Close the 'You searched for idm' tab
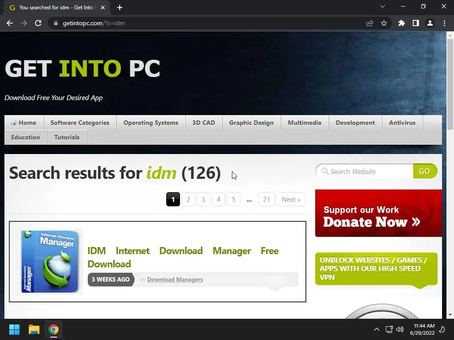 point(103,8)
